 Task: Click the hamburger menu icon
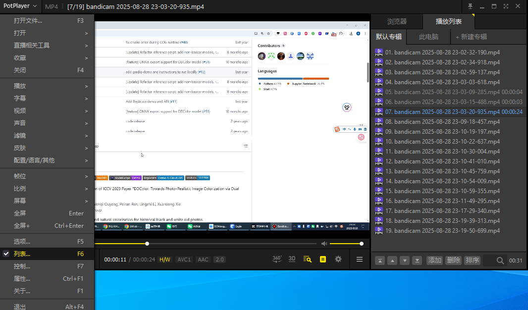point(360,259)
